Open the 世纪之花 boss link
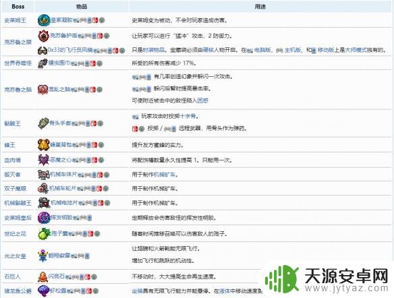This screenshot has width=394, height=298. tap(15, 234)
